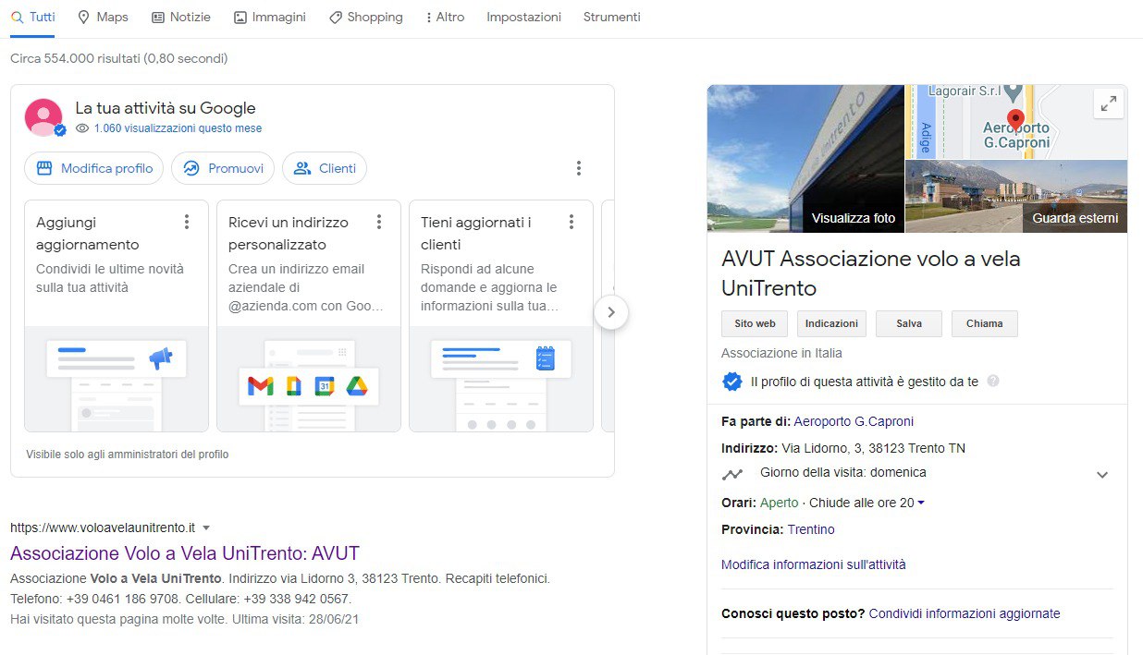Open options for Ricevi un indirizzo card
The height and width of the screenshot is (655, 1143).
(379, 222)
